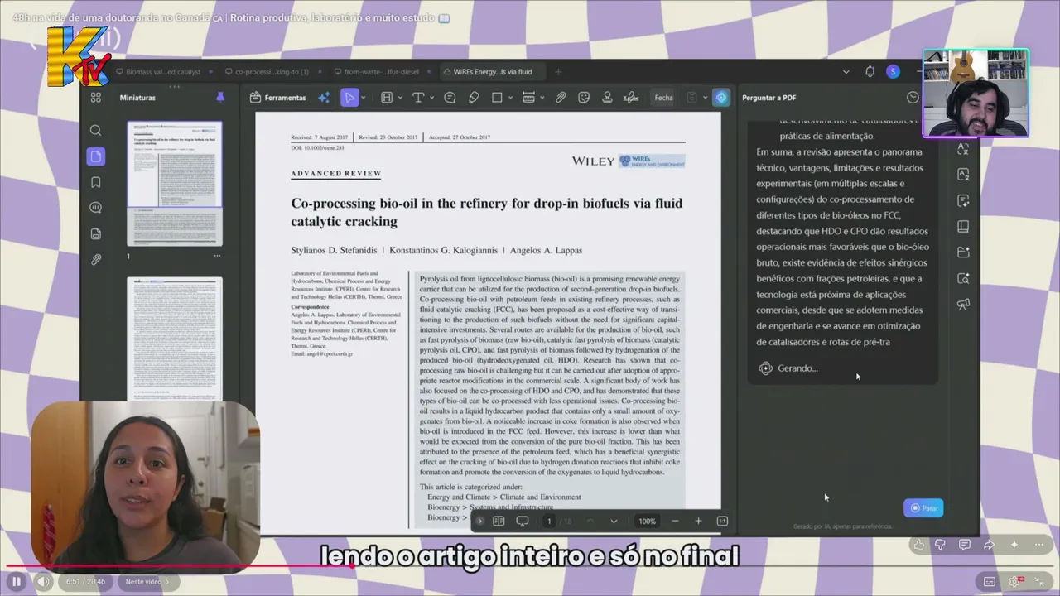Viewport: 1060px width, 596px height.
Task: Open video comments icon
Action: coord(965,545)
